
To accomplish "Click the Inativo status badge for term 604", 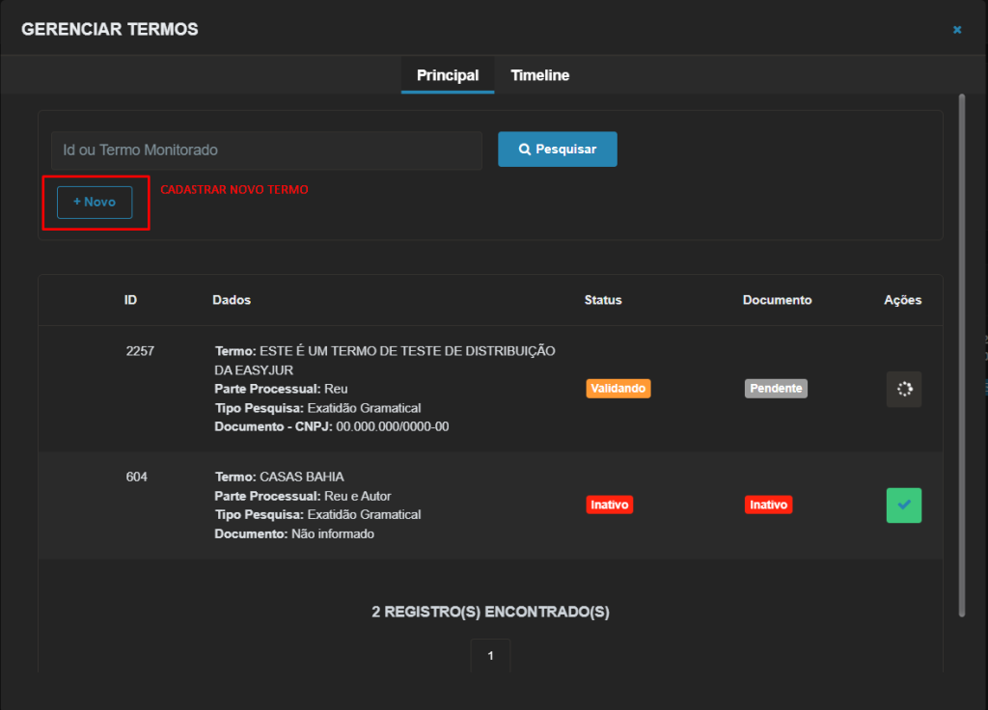I will tap(610, 505).
